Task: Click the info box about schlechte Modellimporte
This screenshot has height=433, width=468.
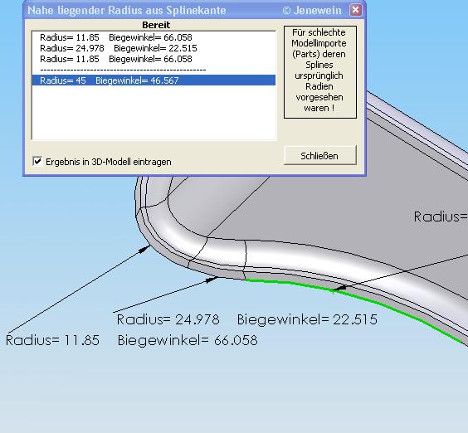Action: coord(320,72)
